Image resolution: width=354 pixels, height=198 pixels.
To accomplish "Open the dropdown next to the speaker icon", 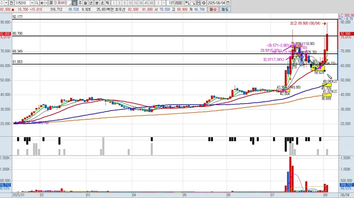I will coord(46,3).
